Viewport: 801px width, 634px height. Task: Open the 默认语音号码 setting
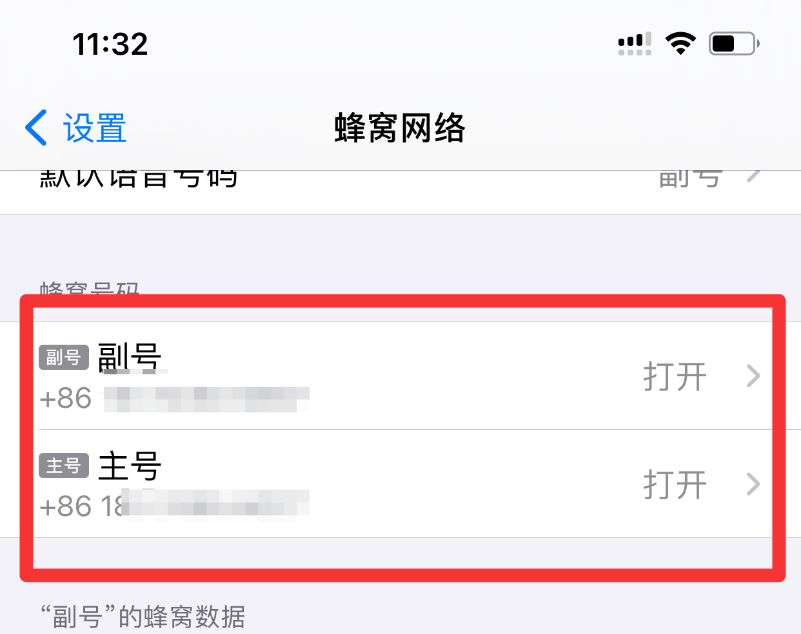400,192
